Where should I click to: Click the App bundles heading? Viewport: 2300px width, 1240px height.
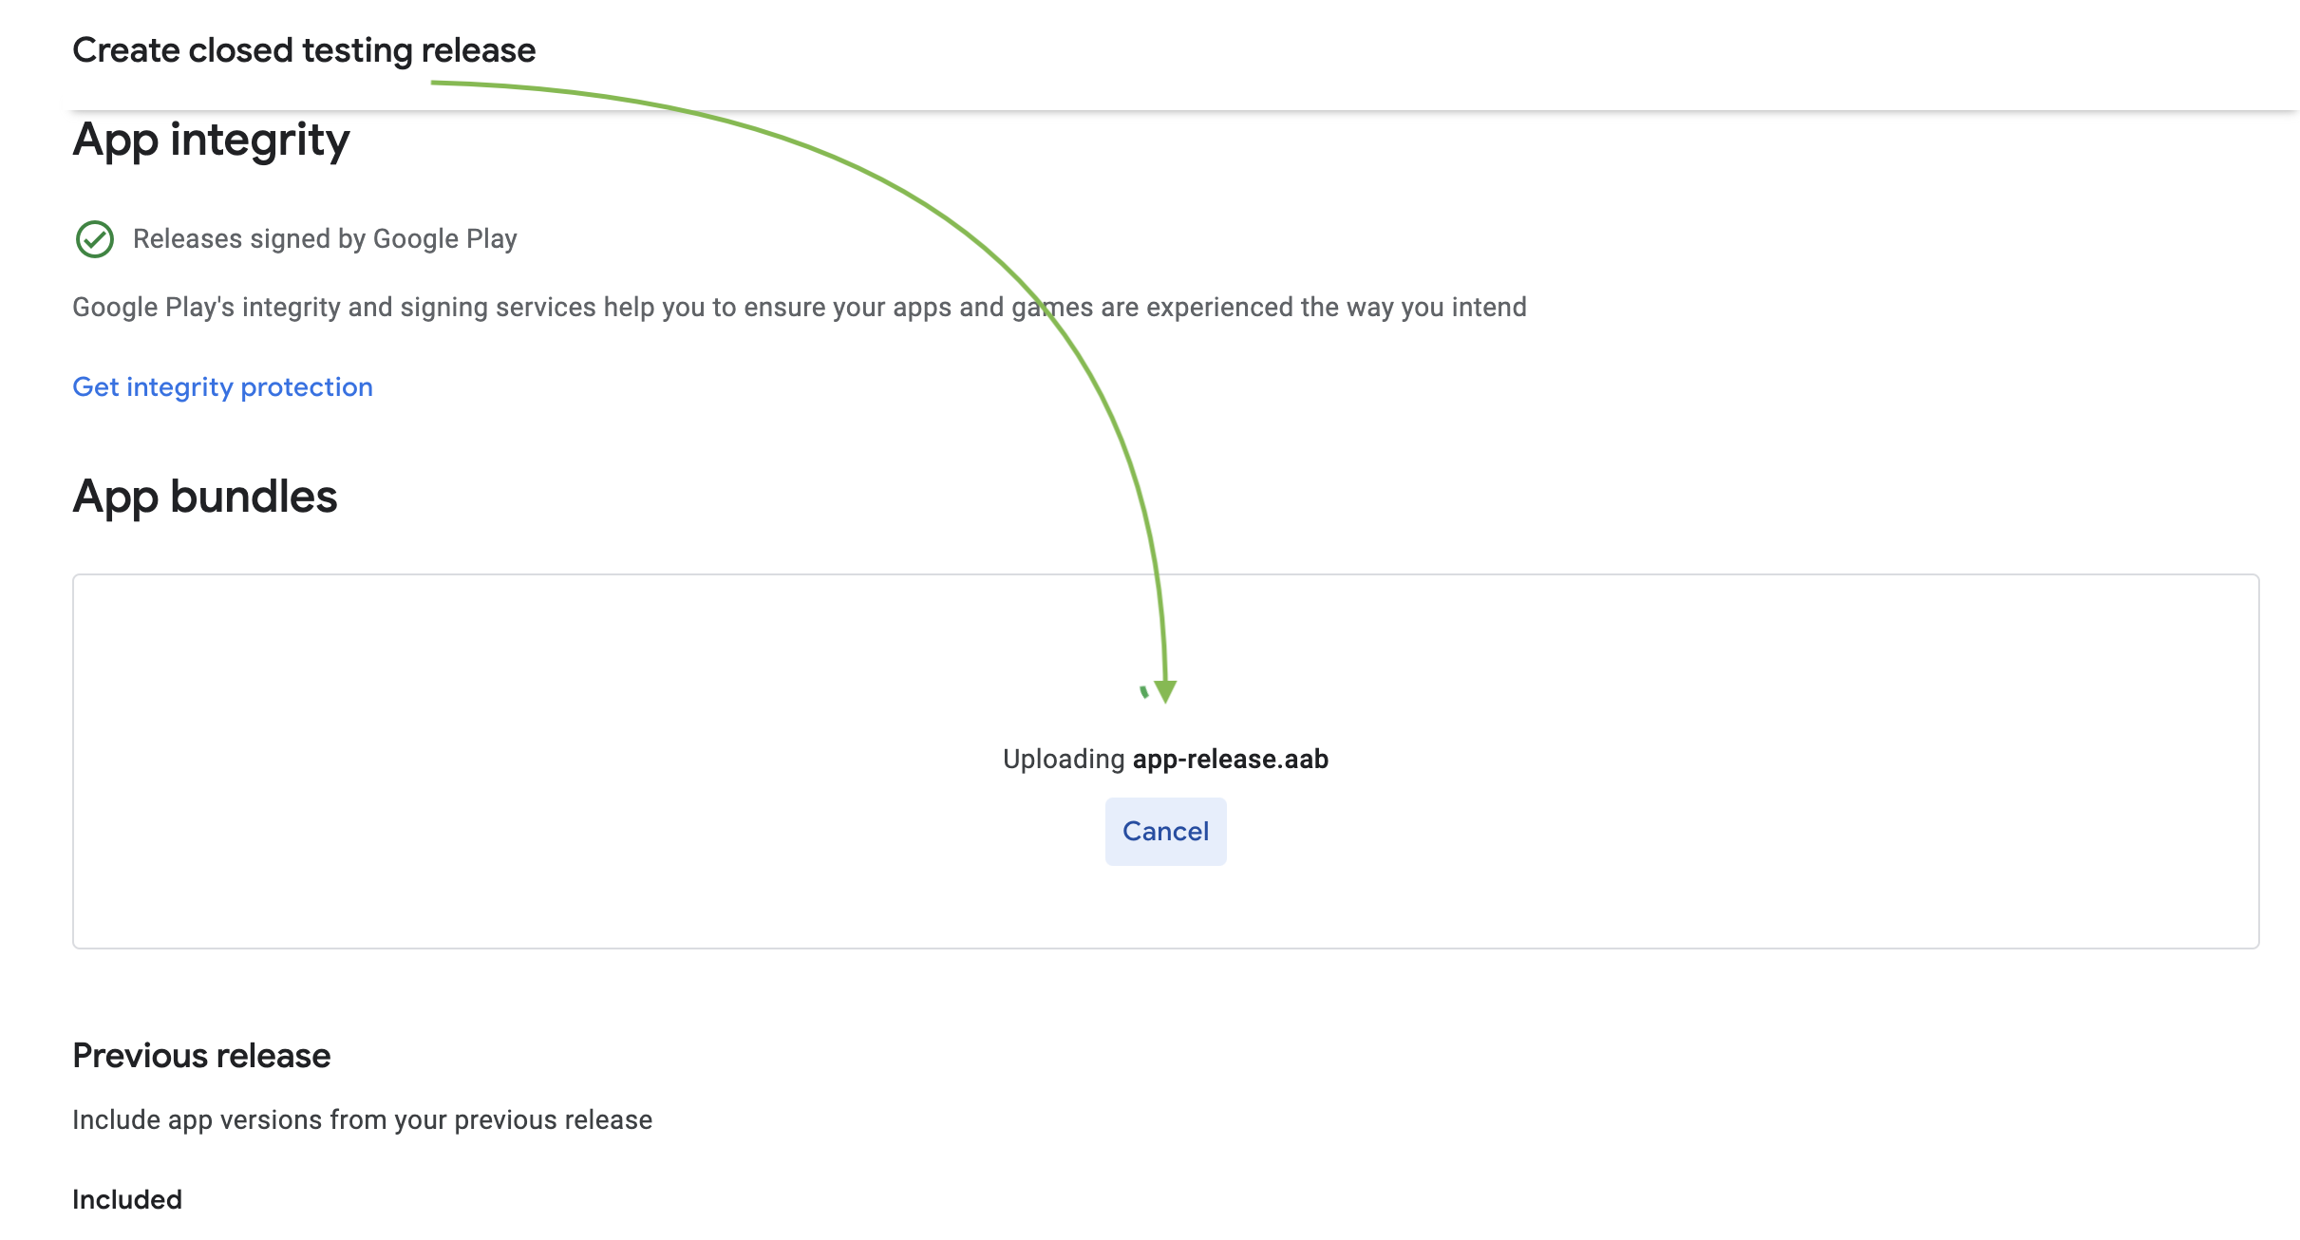click(205, 497)
